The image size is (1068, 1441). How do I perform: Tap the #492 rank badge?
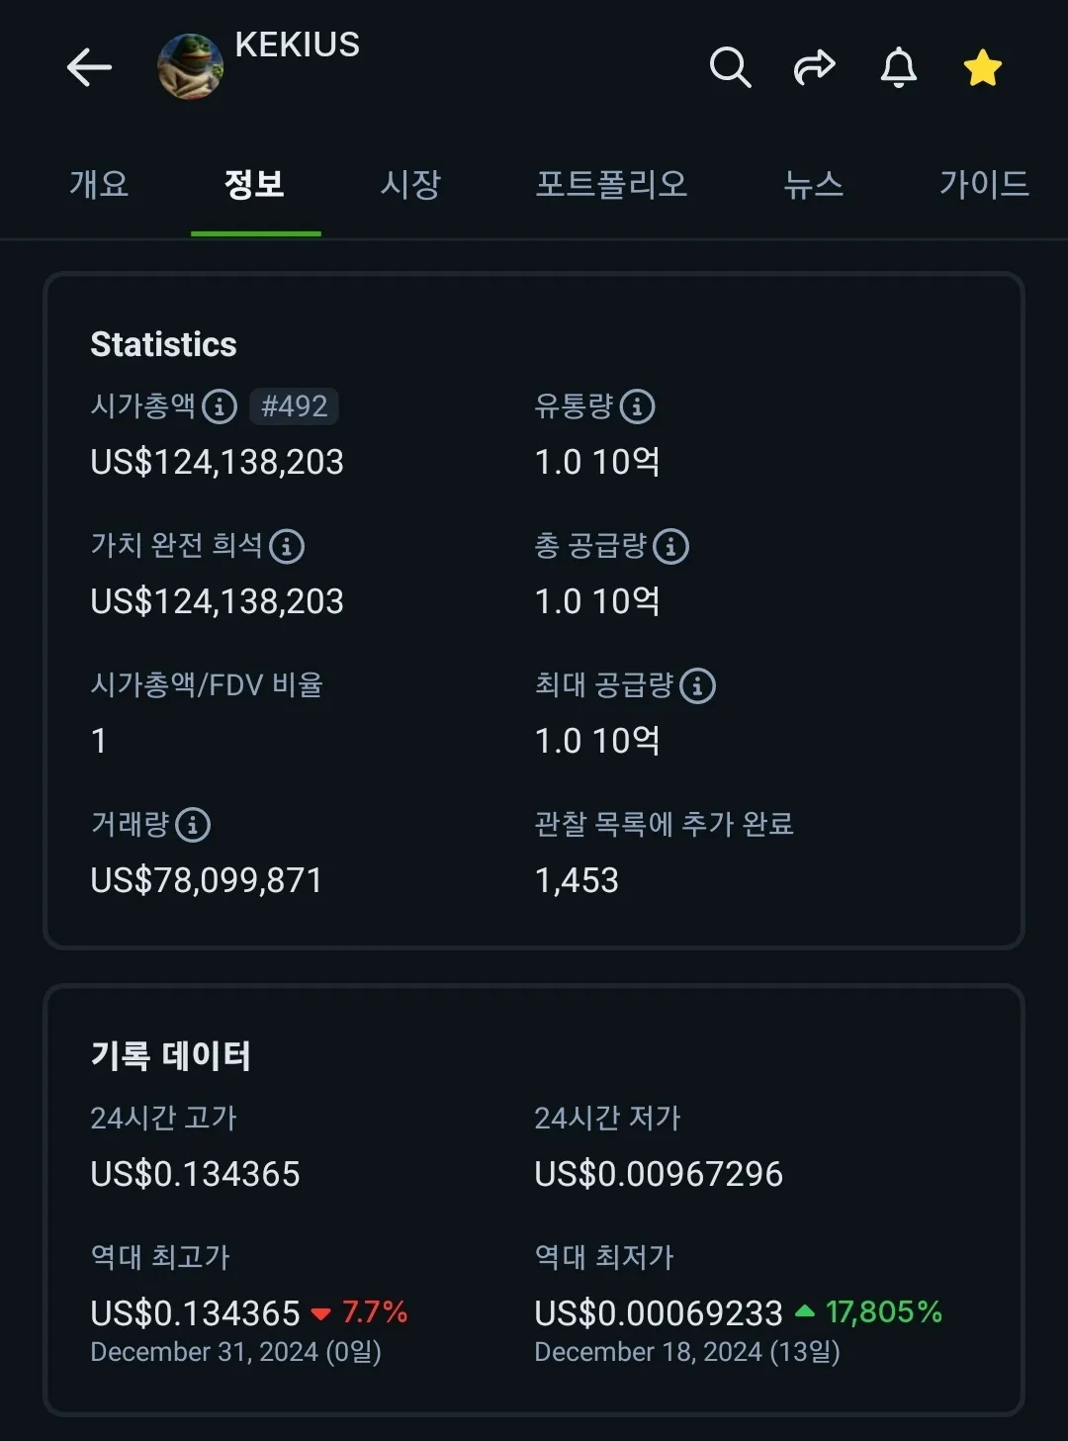pos(294,406)
